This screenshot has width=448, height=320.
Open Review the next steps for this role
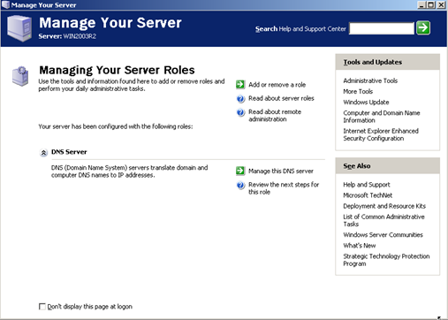tap(284, 188)
